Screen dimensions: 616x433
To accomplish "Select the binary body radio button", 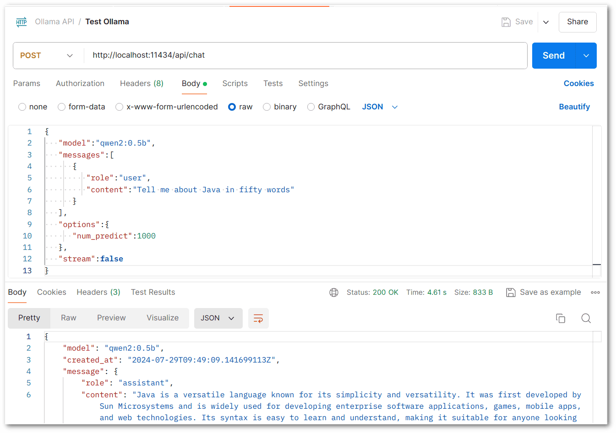I will [x=267, y=107].
